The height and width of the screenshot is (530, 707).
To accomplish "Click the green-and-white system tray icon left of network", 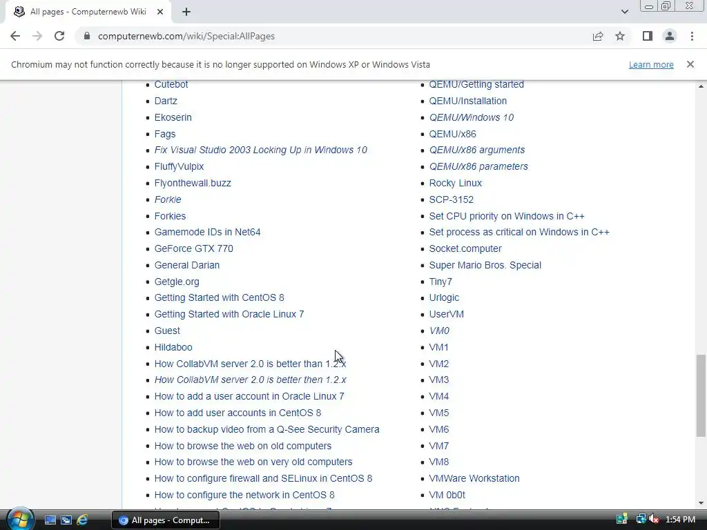I will [x=622, y=520].
